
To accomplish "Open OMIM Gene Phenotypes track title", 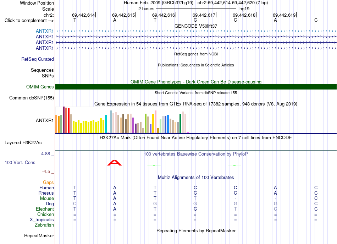I will pyautogui.click(x=196, y=82).
